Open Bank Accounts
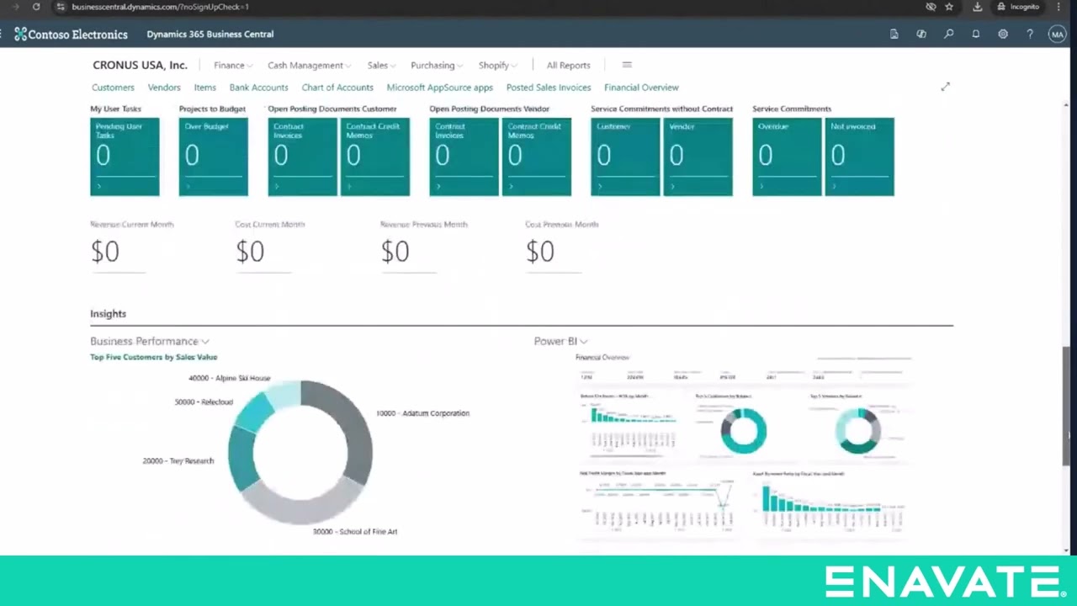Screen dimensions: 1077x606 coord(258,88)
